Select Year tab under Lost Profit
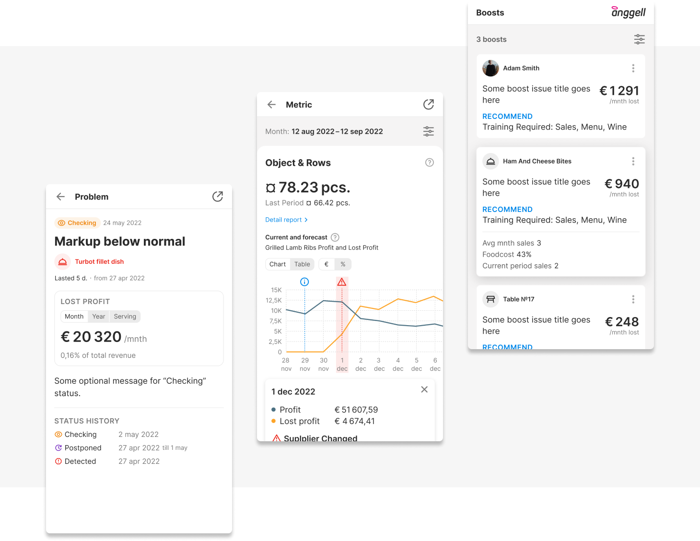 click(99, 317)
